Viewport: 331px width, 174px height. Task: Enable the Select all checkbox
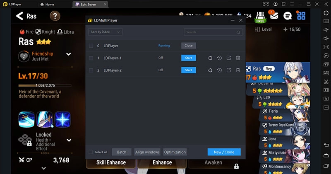pyautogui.click(x=91, y=152)
